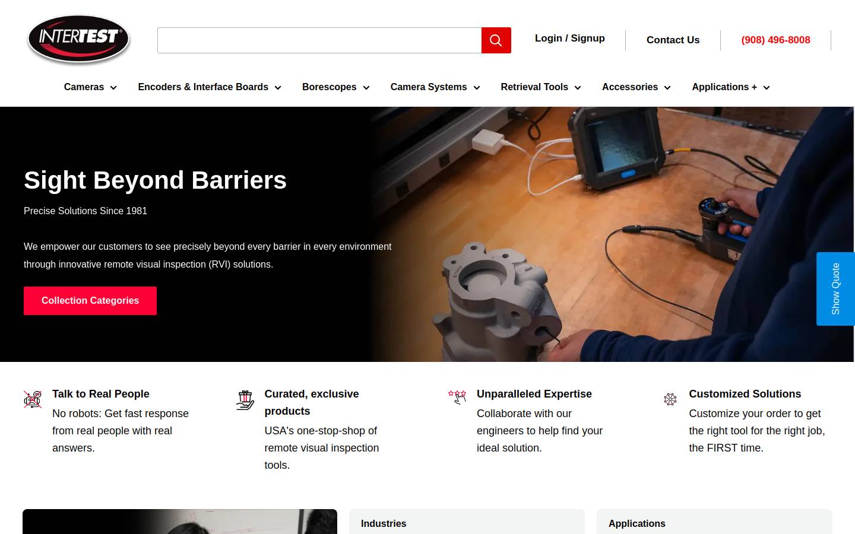Image resolution: width=855 pixels, height=534 pixels.
Task: Open Encoders & Interface Boards menu
Action: point(203,87)
